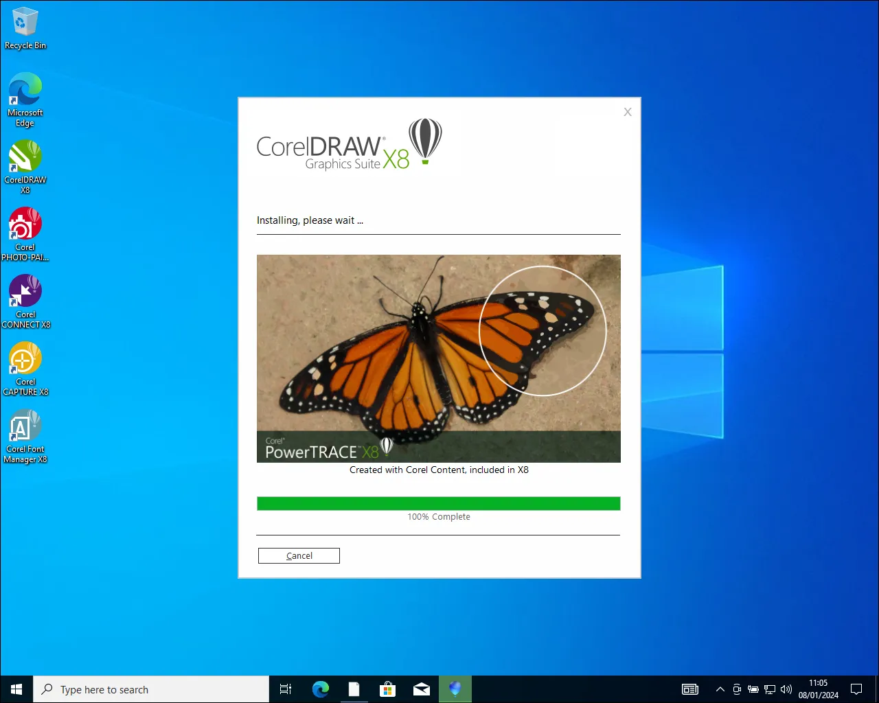This screenshot has width=879, height=703.
Task: Expand the hidden system tray icons
Action: 720,689
